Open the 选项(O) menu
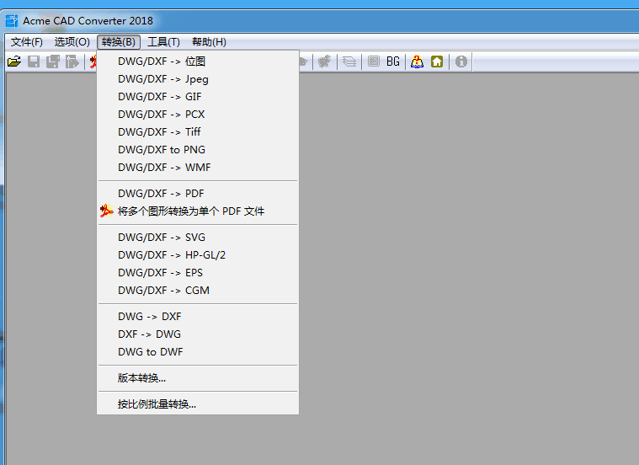 pos(72,42)
